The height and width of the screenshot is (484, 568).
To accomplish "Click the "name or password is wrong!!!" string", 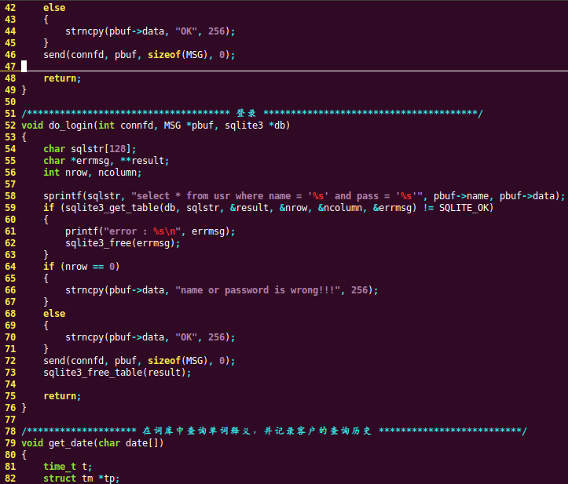I will coord(258,290).
